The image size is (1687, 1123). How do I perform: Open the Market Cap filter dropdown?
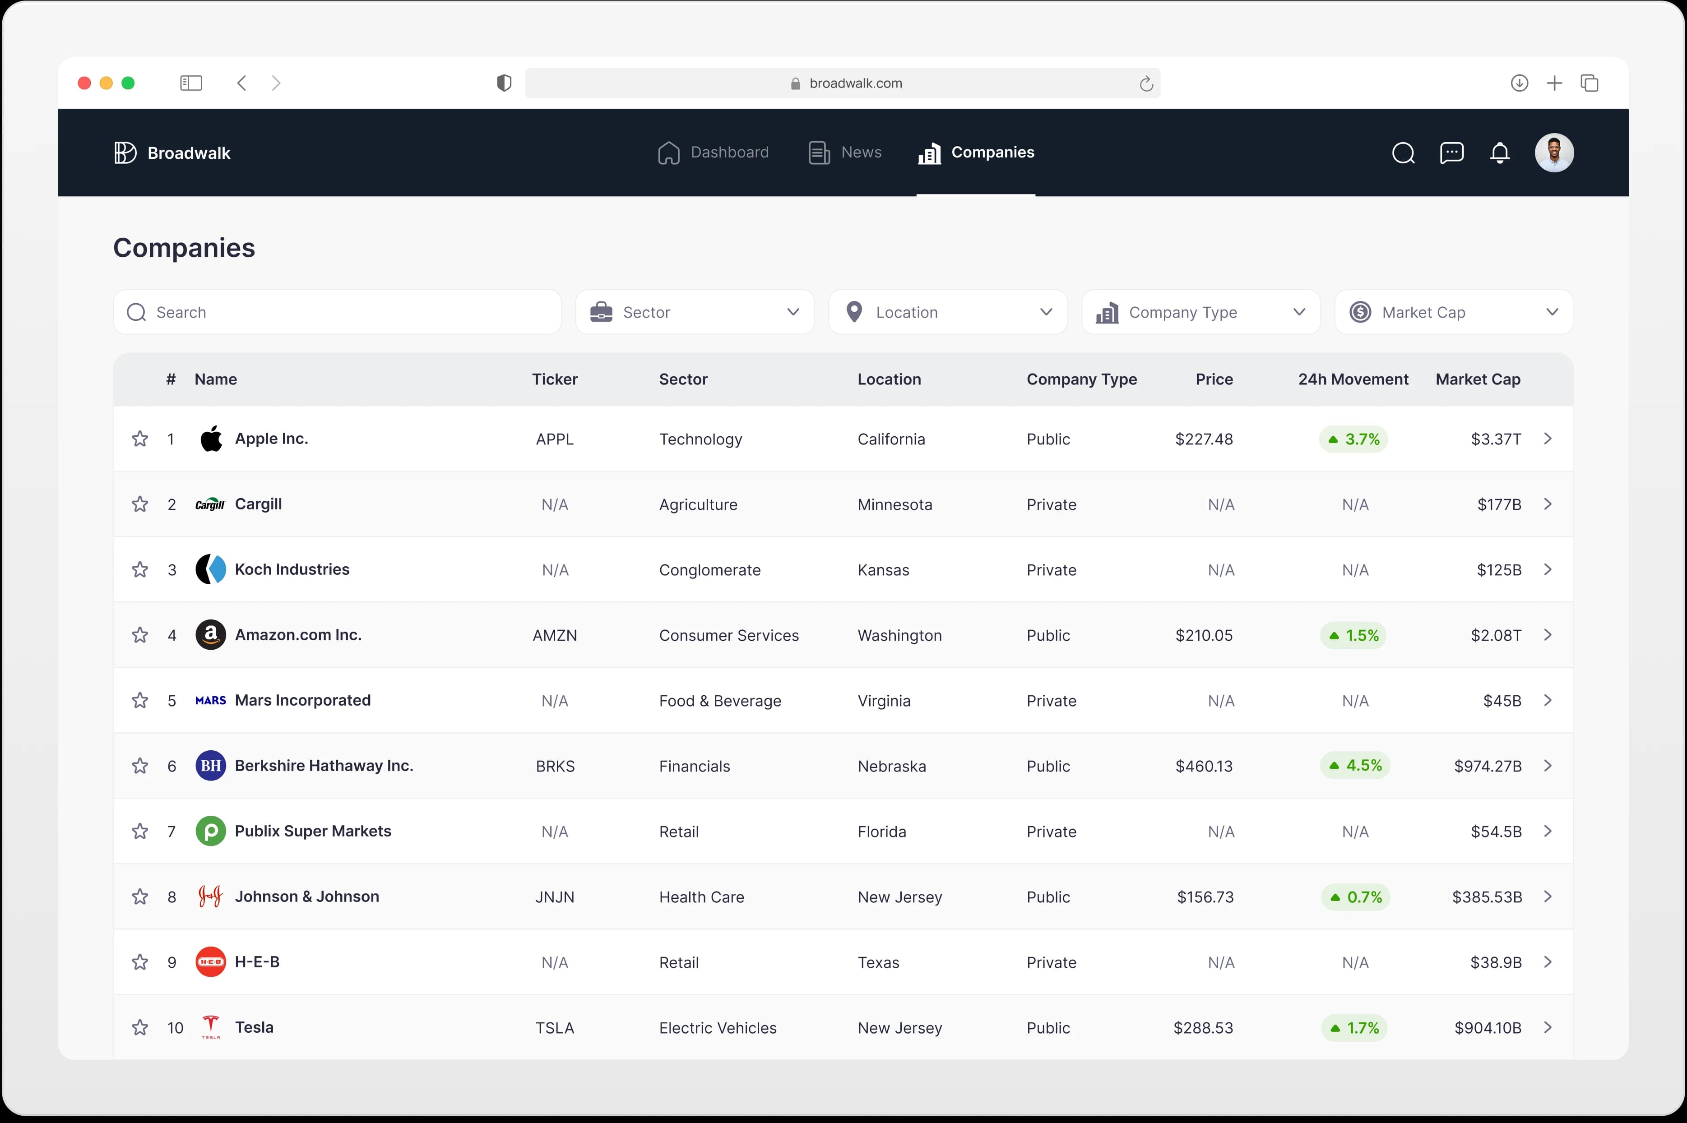[x=1454, y=312]
